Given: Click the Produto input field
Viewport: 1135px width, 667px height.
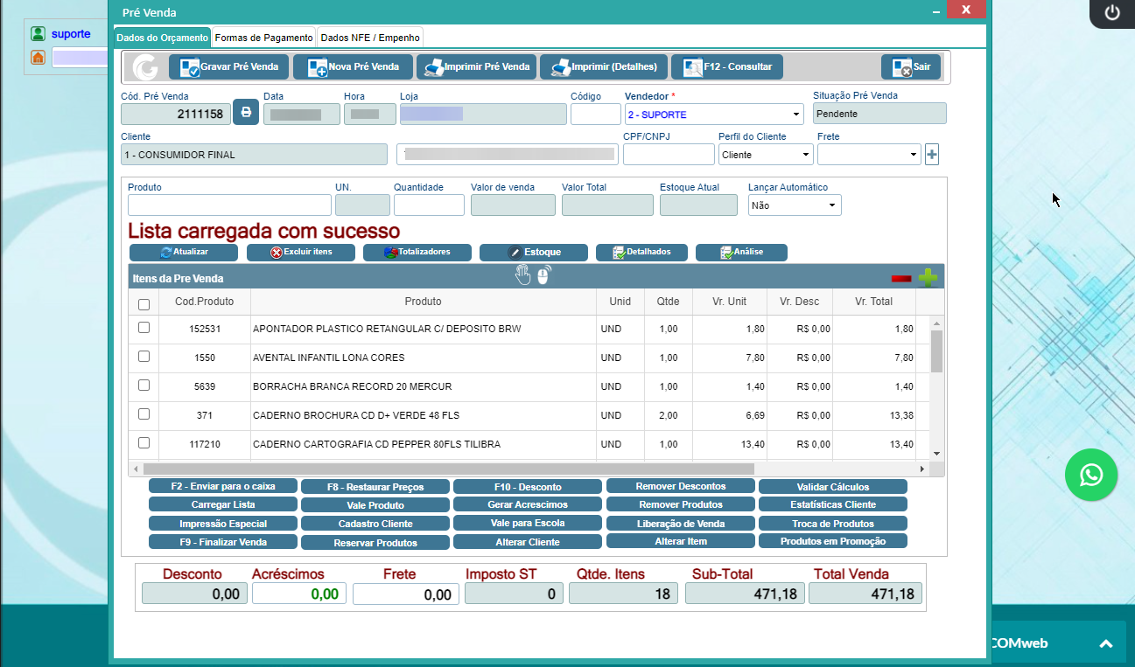Looking at the screenshot, I should point(229,205).
